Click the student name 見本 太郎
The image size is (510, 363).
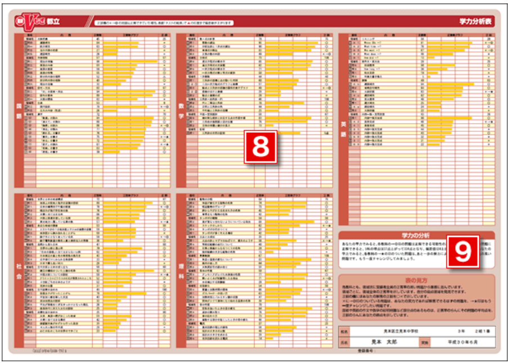point(384,342)
